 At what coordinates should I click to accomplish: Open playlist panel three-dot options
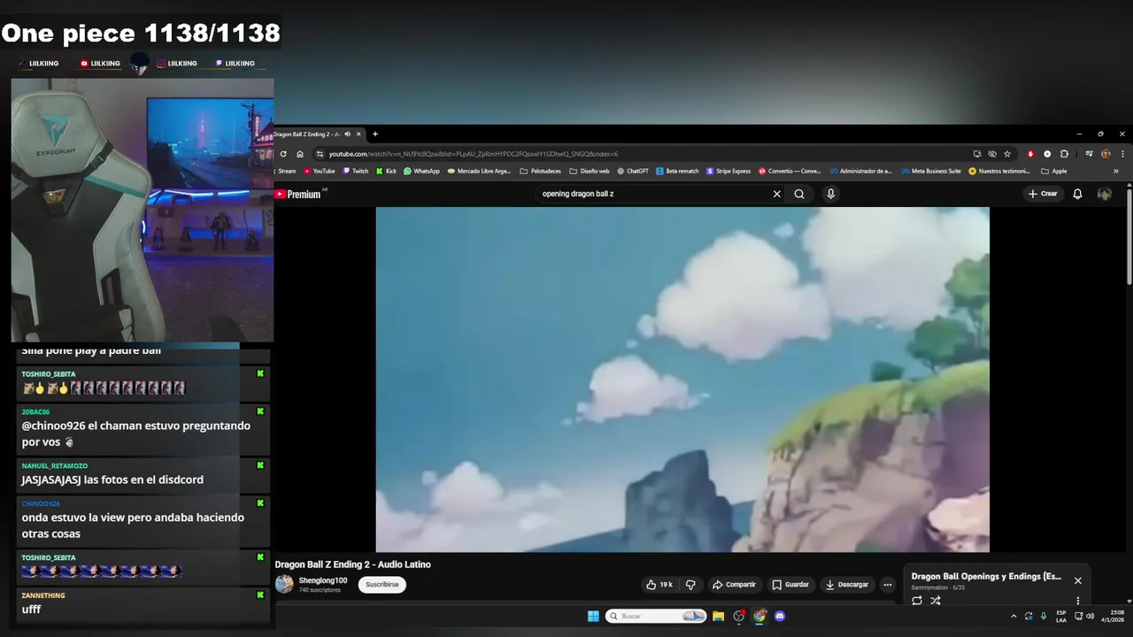click(1077, 601)
